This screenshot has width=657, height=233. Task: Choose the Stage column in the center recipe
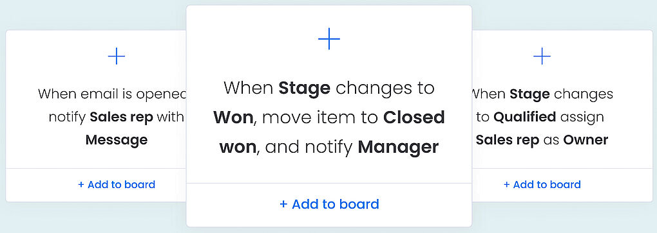tap(305, 88)
